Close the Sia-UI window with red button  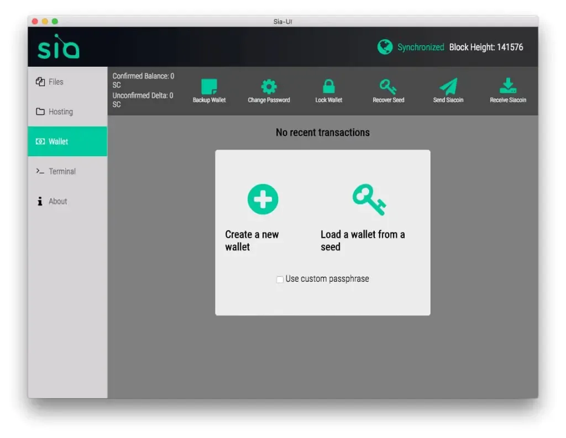35,22
